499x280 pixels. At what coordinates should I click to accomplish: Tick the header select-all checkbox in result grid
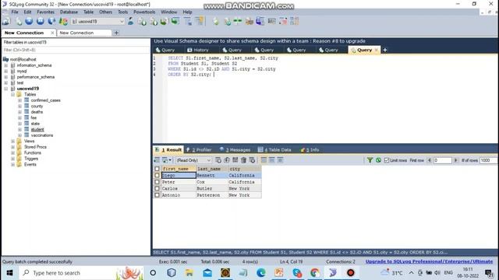click(x=157, y=169)
